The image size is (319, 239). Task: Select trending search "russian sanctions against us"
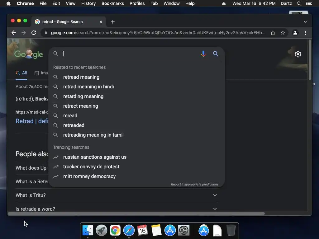click(x=137, y=157)
